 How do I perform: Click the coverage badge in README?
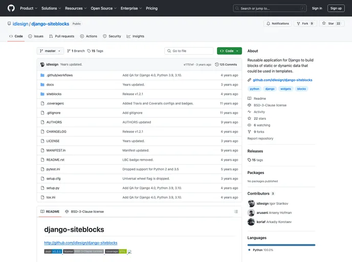click(x=116, y=251)
